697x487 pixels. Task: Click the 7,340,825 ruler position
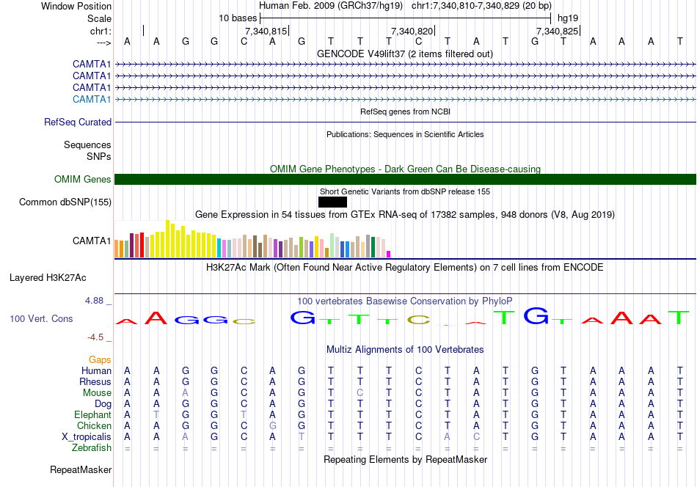click(x=557, y=31)
